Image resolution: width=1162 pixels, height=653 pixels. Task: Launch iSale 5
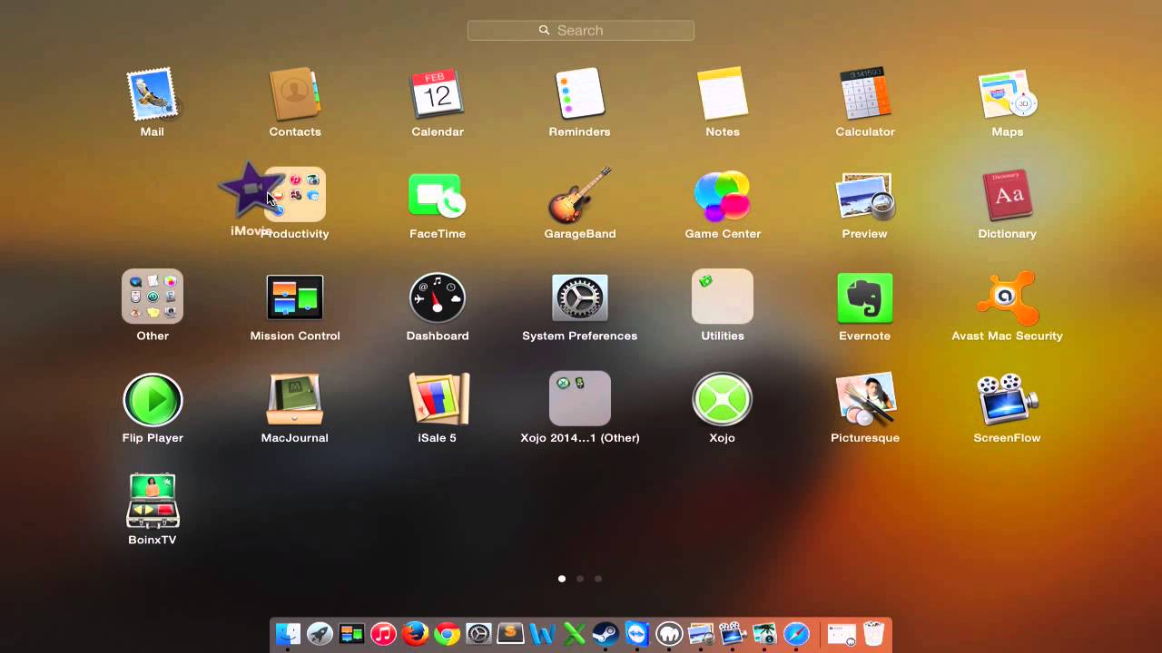point(438,399)
